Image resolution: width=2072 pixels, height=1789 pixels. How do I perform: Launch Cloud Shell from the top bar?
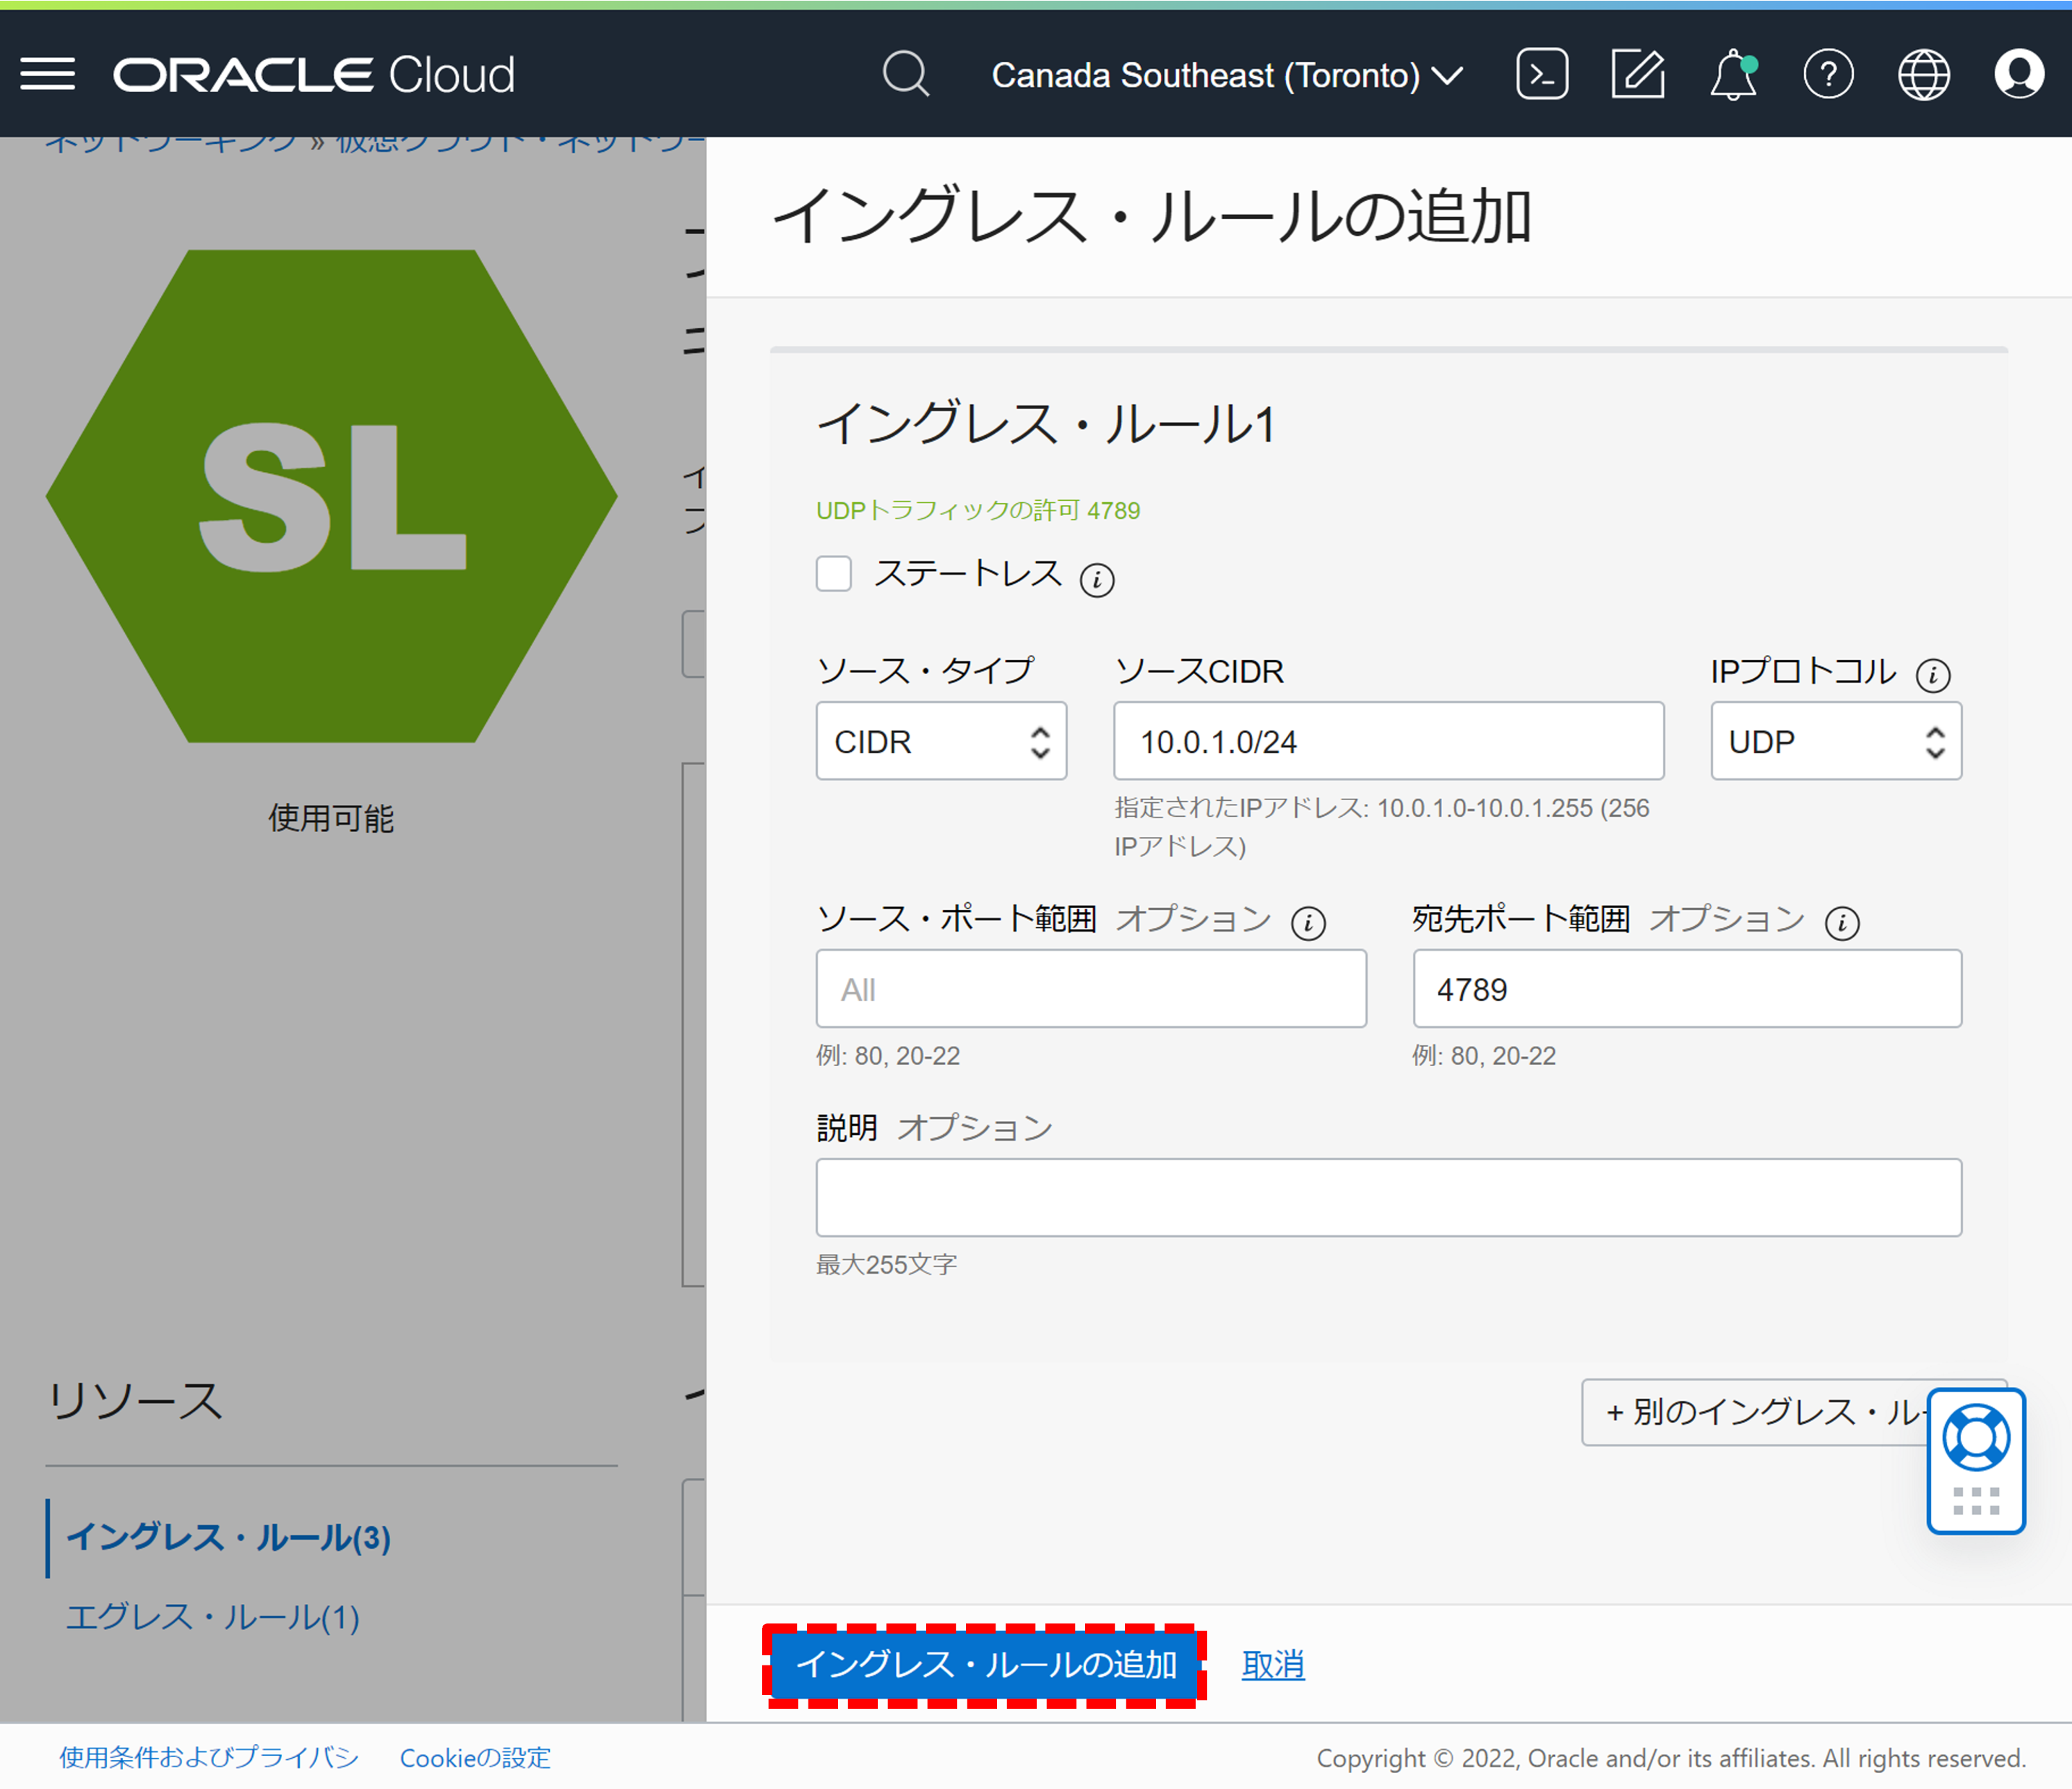pyautogui.click(x=1541, y=74)
